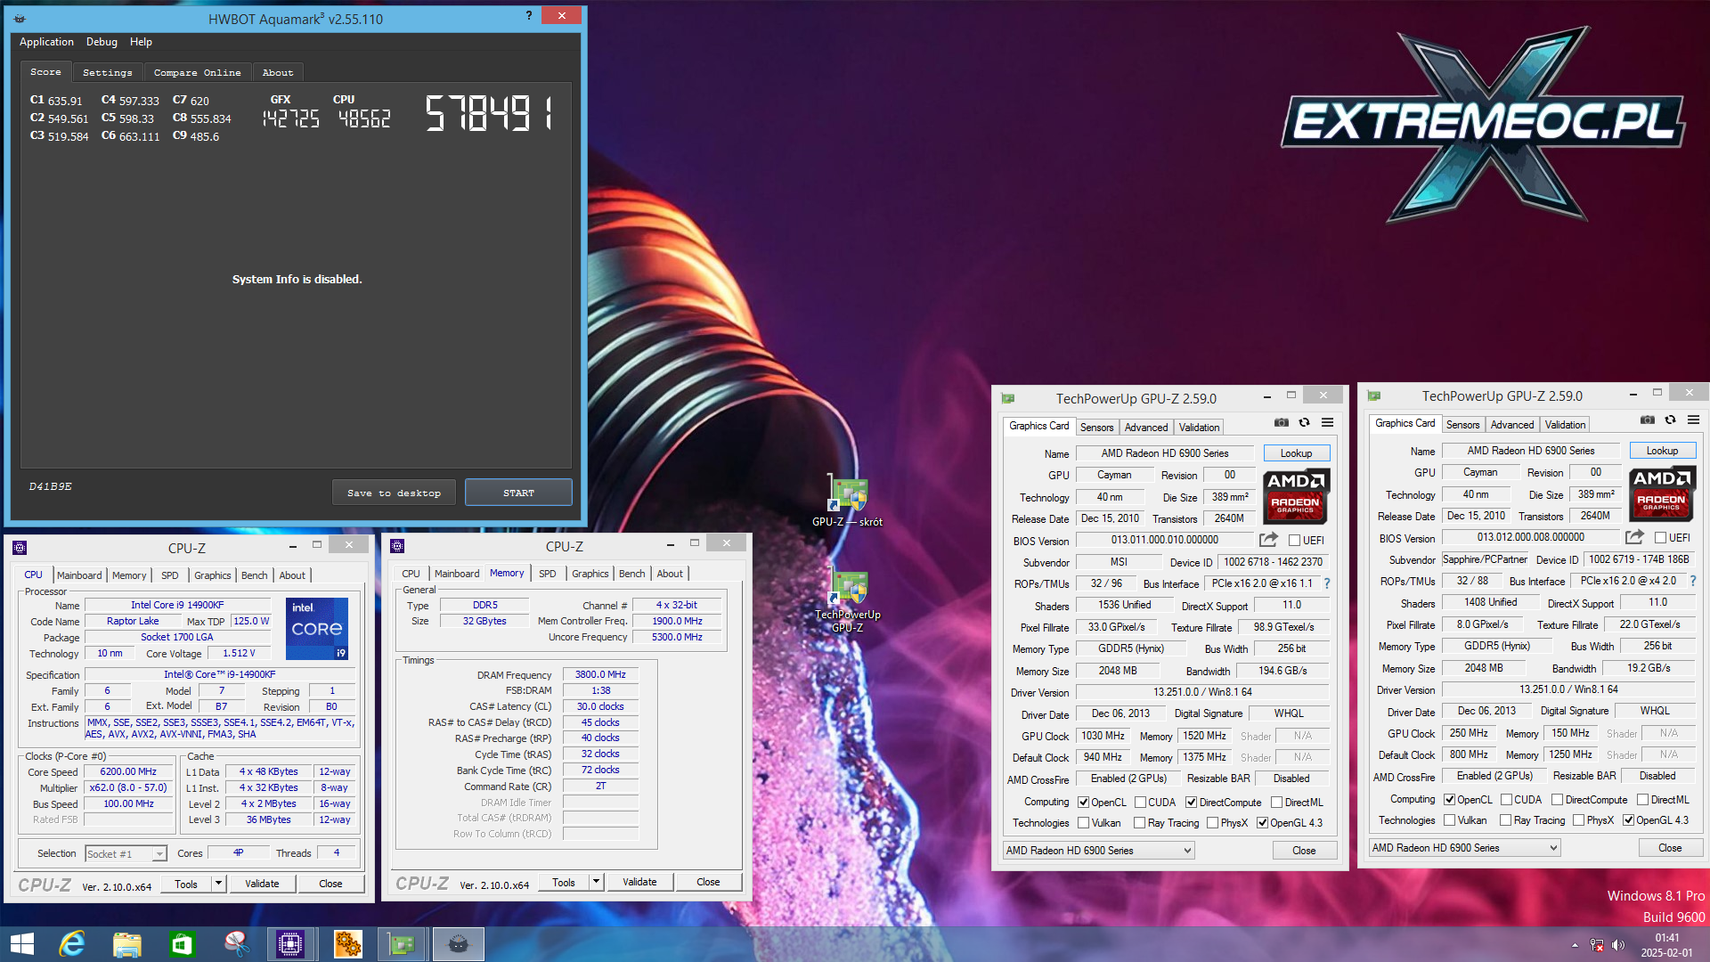Toggle Vulkan checkbox in left GPU-Z
This screenshot has height=962, width=1710.
(1084, 823)
